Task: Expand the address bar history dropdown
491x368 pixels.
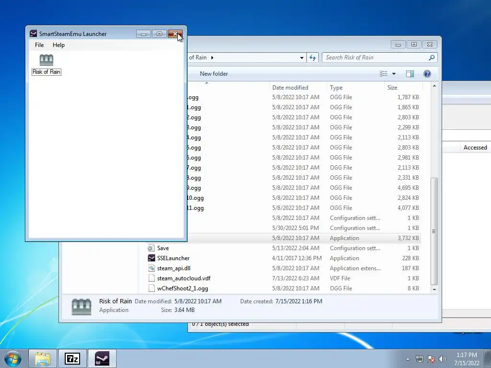Action: (302, 57)
